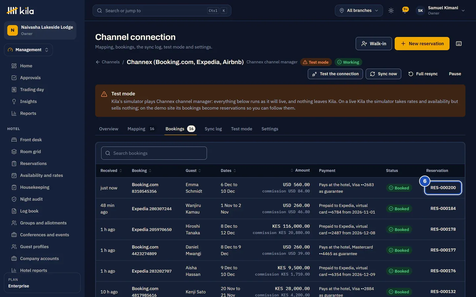Open the Settings tab
The width and height of the screenshot is (476, 297).
pos(270,129)
